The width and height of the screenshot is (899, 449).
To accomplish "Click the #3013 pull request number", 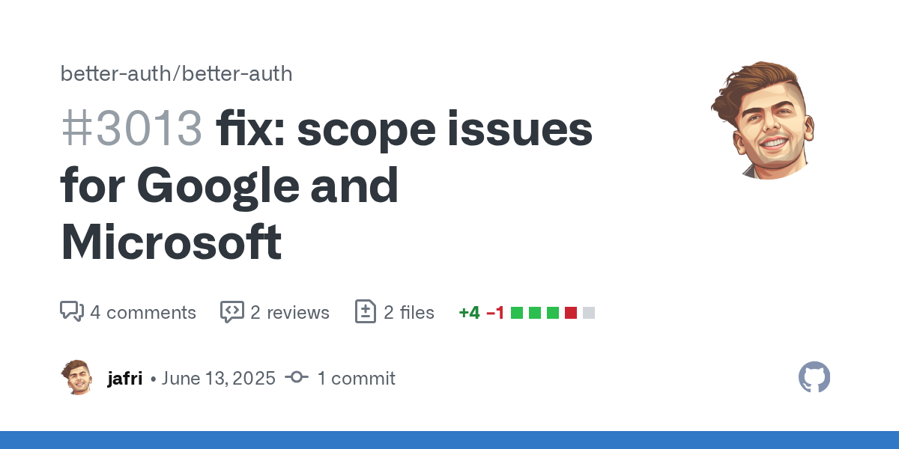I will [x=132, y=129].
